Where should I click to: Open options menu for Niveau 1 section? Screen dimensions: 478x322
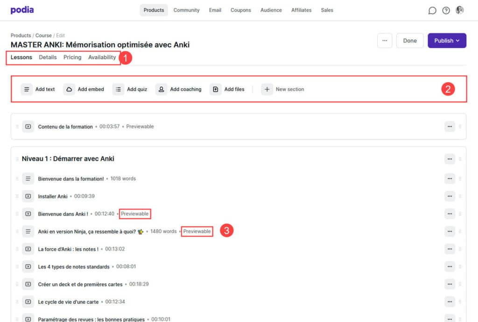click(x=450, y=159)
